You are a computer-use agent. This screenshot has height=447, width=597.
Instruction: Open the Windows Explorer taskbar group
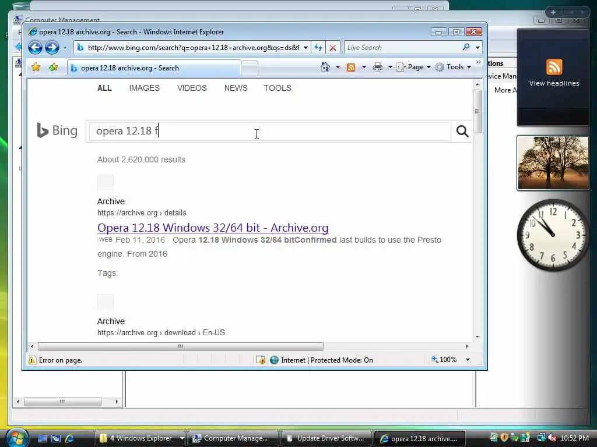140,438
